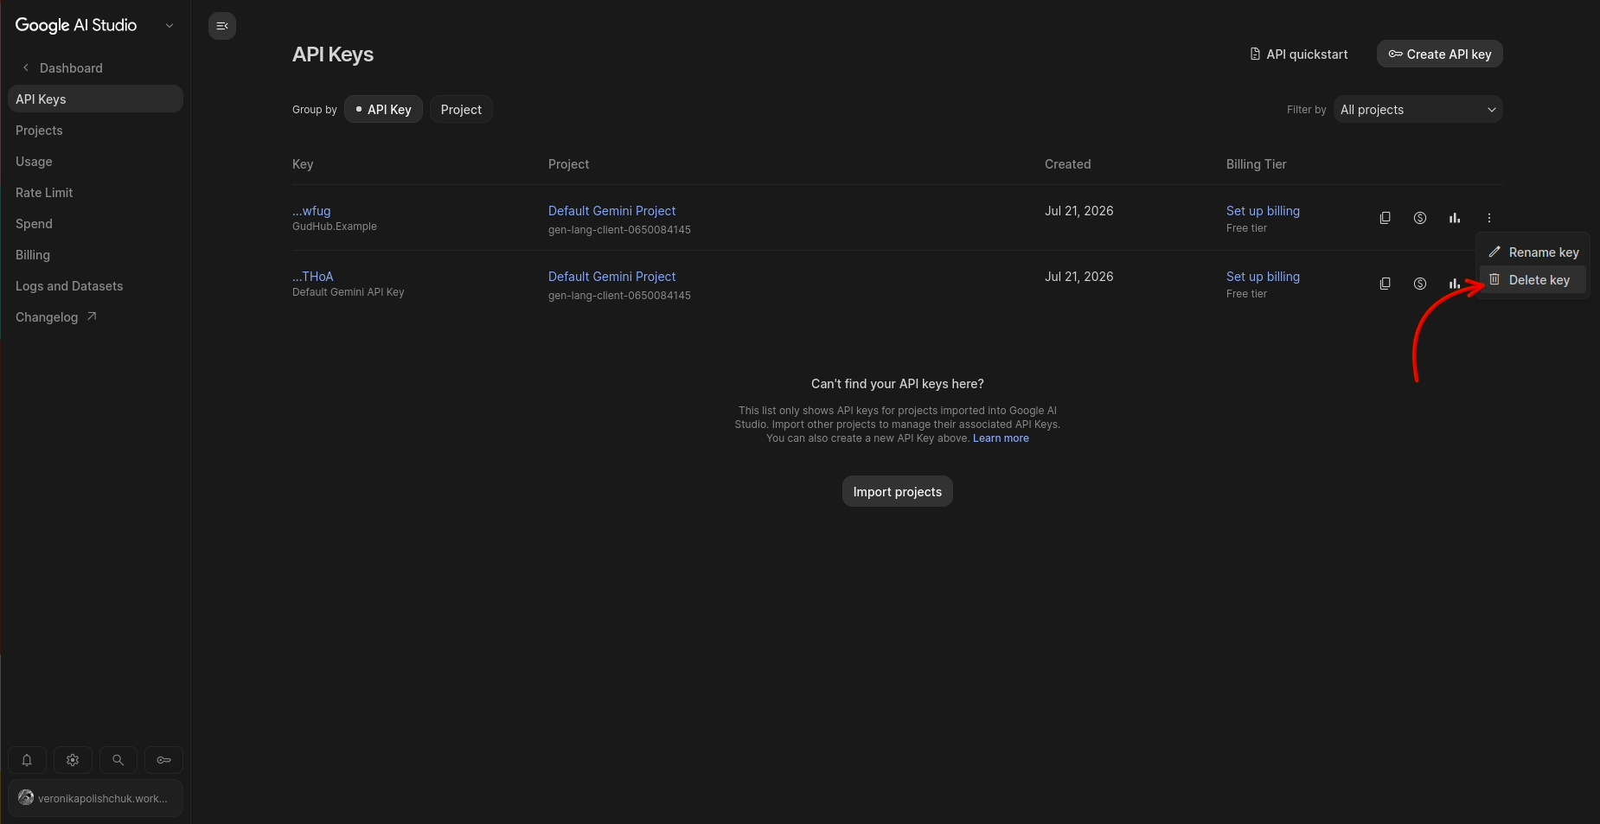The height and width of the screenshot is (824, 1600).
Task: Copy the ...THoA API key
Action: coord(1385,284)
